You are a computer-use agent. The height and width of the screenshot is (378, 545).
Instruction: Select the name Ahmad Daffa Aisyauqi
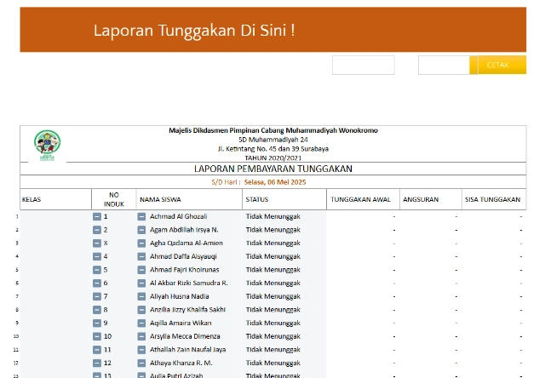(183, 257)
